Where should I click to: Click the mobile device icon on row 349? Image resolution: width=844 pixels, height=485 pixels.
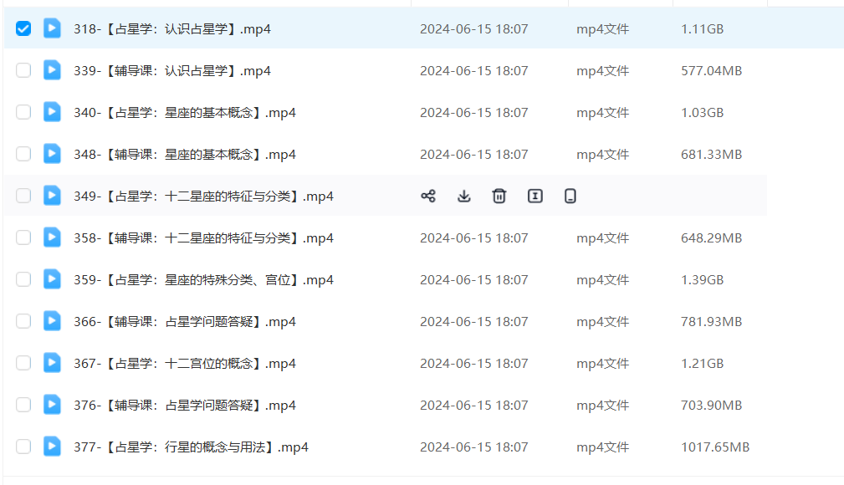[570, 197]
